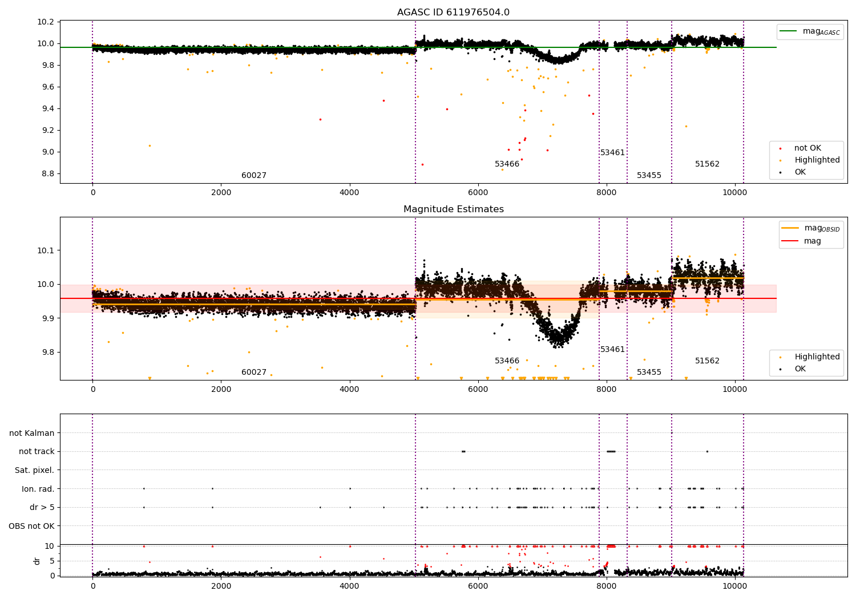This screenshot has height=599, width=856.
Task: Click the obsid label 60027 in top plot
Action: (x=254, y=176)
